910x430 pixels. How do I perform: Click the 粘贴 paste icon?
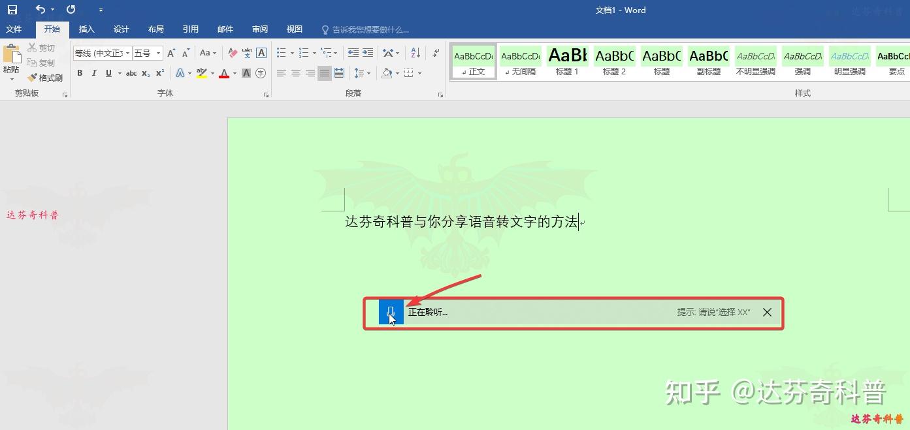tap(11, 54)
